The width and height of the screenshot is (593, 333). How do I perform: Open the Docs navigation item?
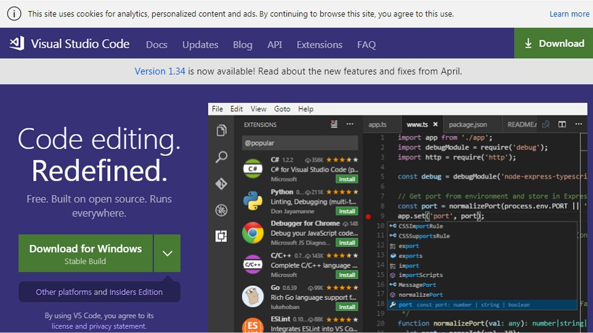pos(157,45)
